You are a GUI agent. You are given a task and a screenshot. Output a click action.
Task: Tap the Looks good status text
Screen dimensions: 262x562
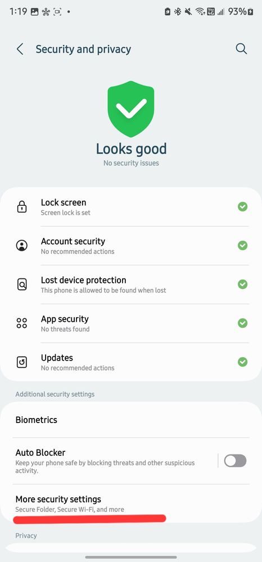tap(131, 149)
